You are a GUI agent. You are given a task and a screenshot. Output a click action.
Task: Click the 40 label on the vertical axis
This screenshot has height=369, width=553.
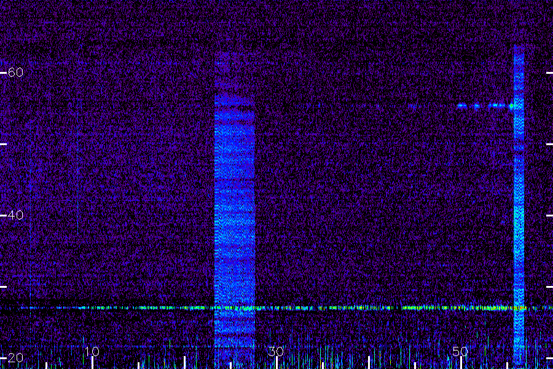pyautogui.click(x=15, y=215)
